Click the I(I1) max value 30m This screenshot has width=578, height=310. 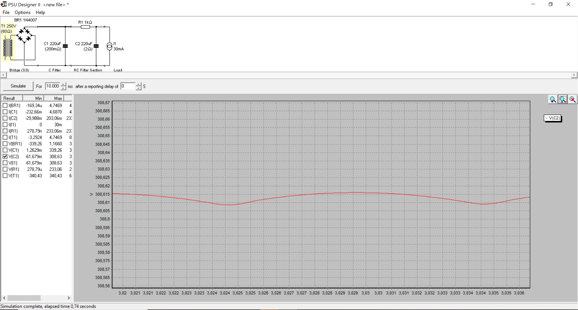[x=58, y=124]
